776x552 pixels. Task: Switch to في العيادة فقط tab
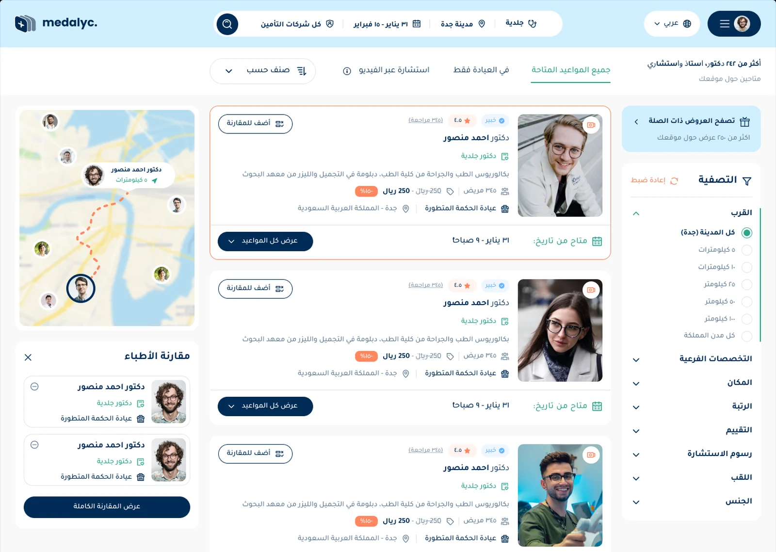point(481,70)
